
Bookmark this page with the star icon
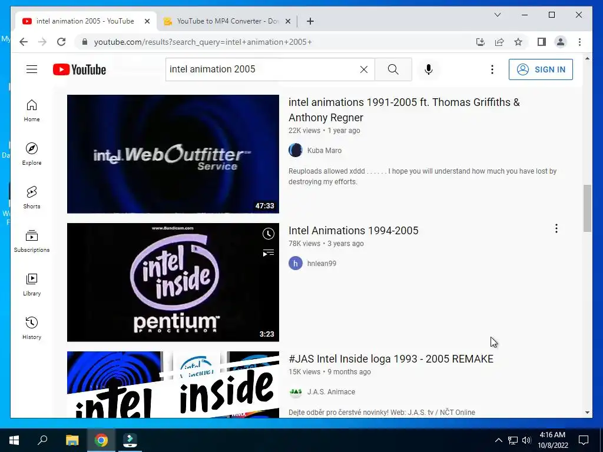pyautogui.click(x=518, y=42)
